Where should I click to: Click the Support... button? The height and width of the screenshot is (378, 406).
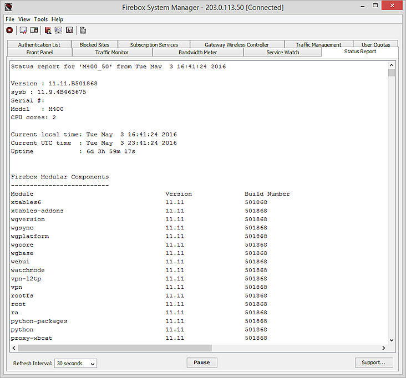coord(374,362)
